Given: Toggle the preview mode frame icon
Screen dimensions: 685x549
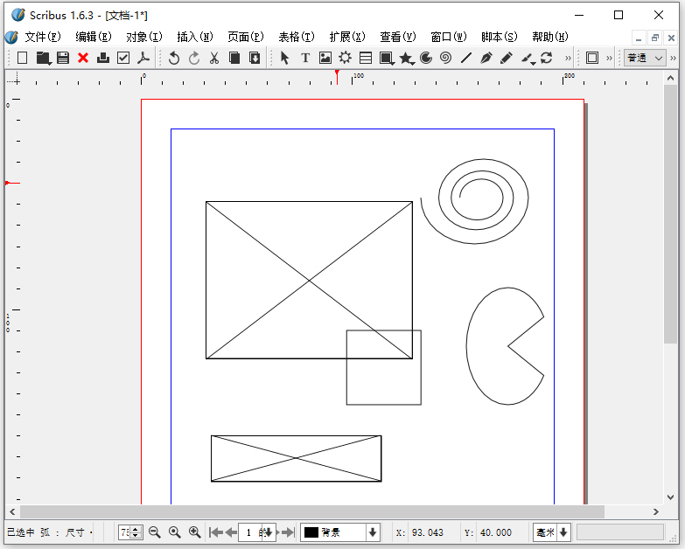Looking at the screenshot, I should [x=592, y=58].
